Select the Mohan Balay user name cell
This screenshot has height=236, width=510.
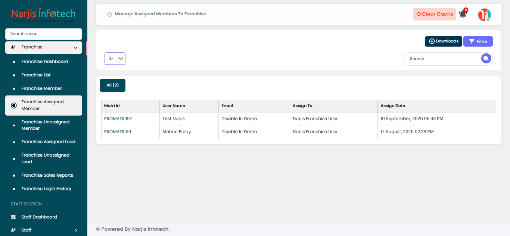(x=189, y=132)
